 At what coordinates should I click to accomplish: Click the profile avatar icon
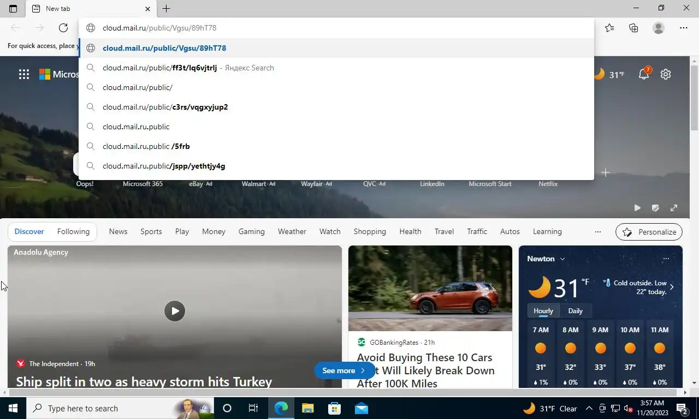[x=659, y=28]
